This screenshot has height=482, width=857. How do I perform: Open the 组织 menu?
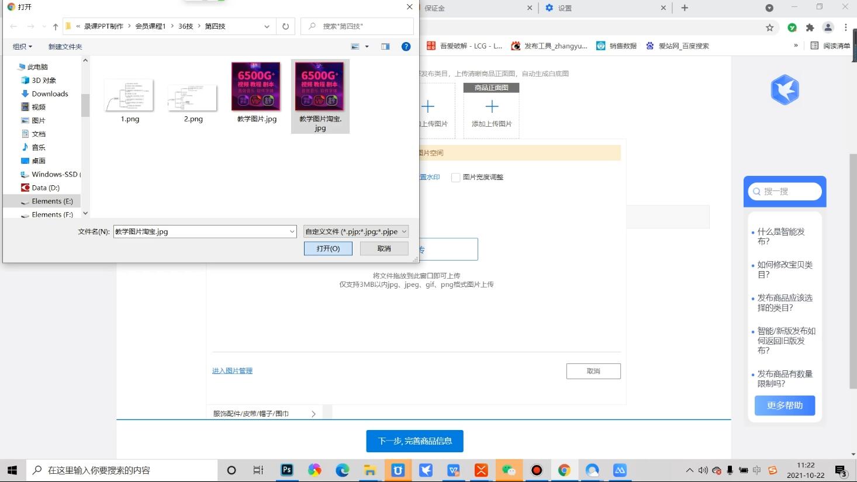click(21, 46)
